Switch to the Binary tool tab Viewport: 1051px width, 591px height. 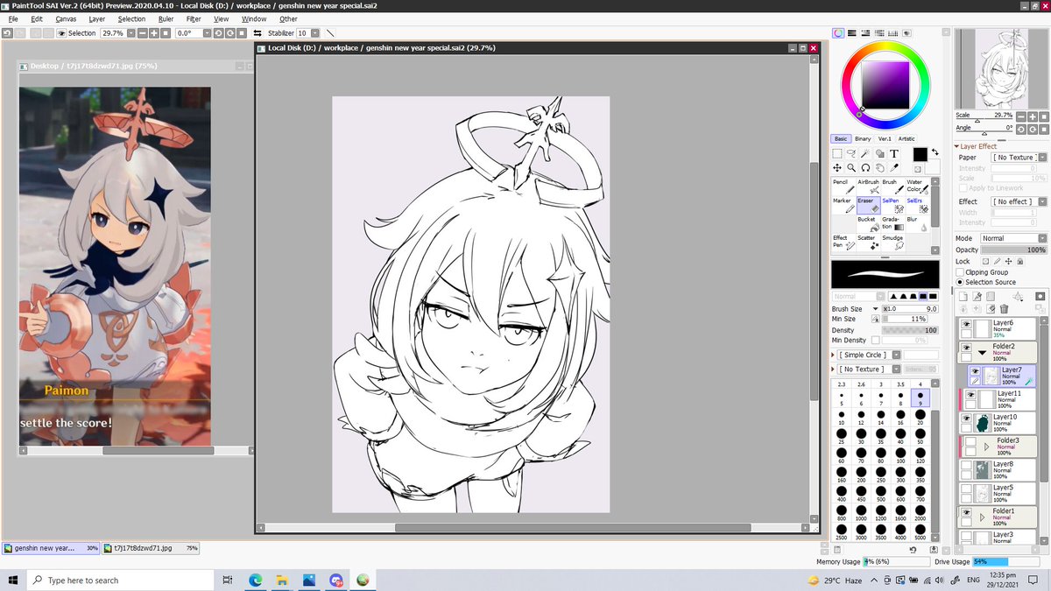(x=863, y=138)
